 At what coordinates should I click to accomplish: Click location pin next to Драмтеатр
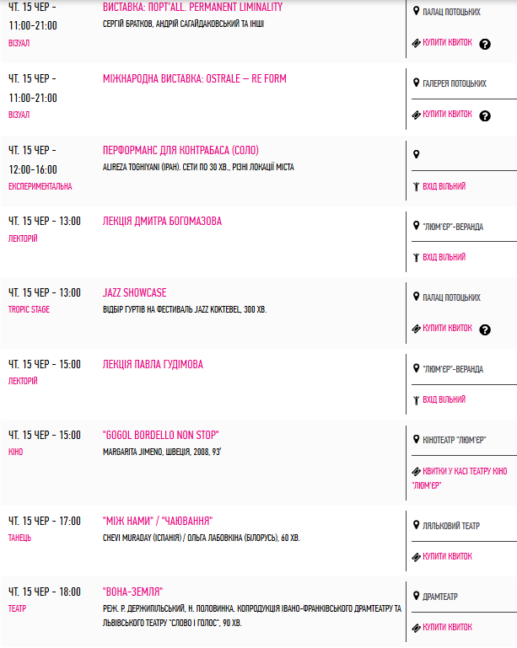pos(416,596)
